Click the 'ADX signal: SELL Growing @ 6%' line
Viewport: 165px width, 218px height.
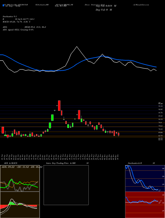(18, 30)
